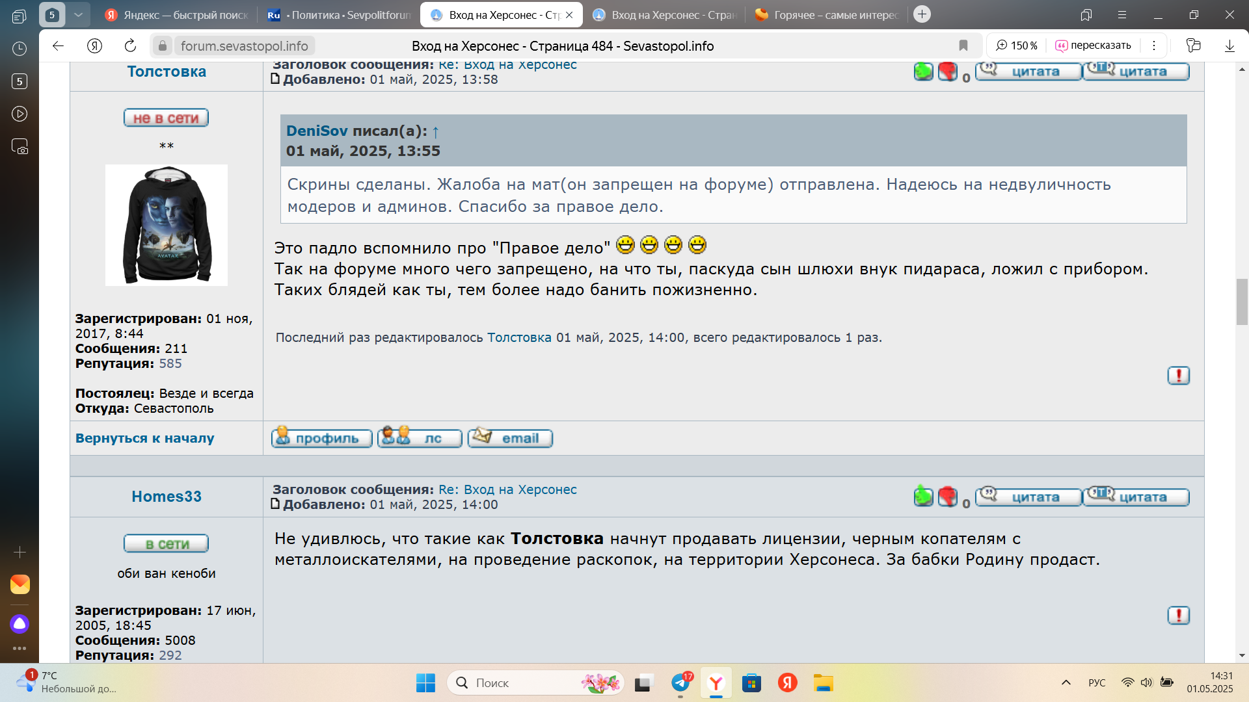
Task: Click the page vertical scrollbar thumb
Action: 1242,302
